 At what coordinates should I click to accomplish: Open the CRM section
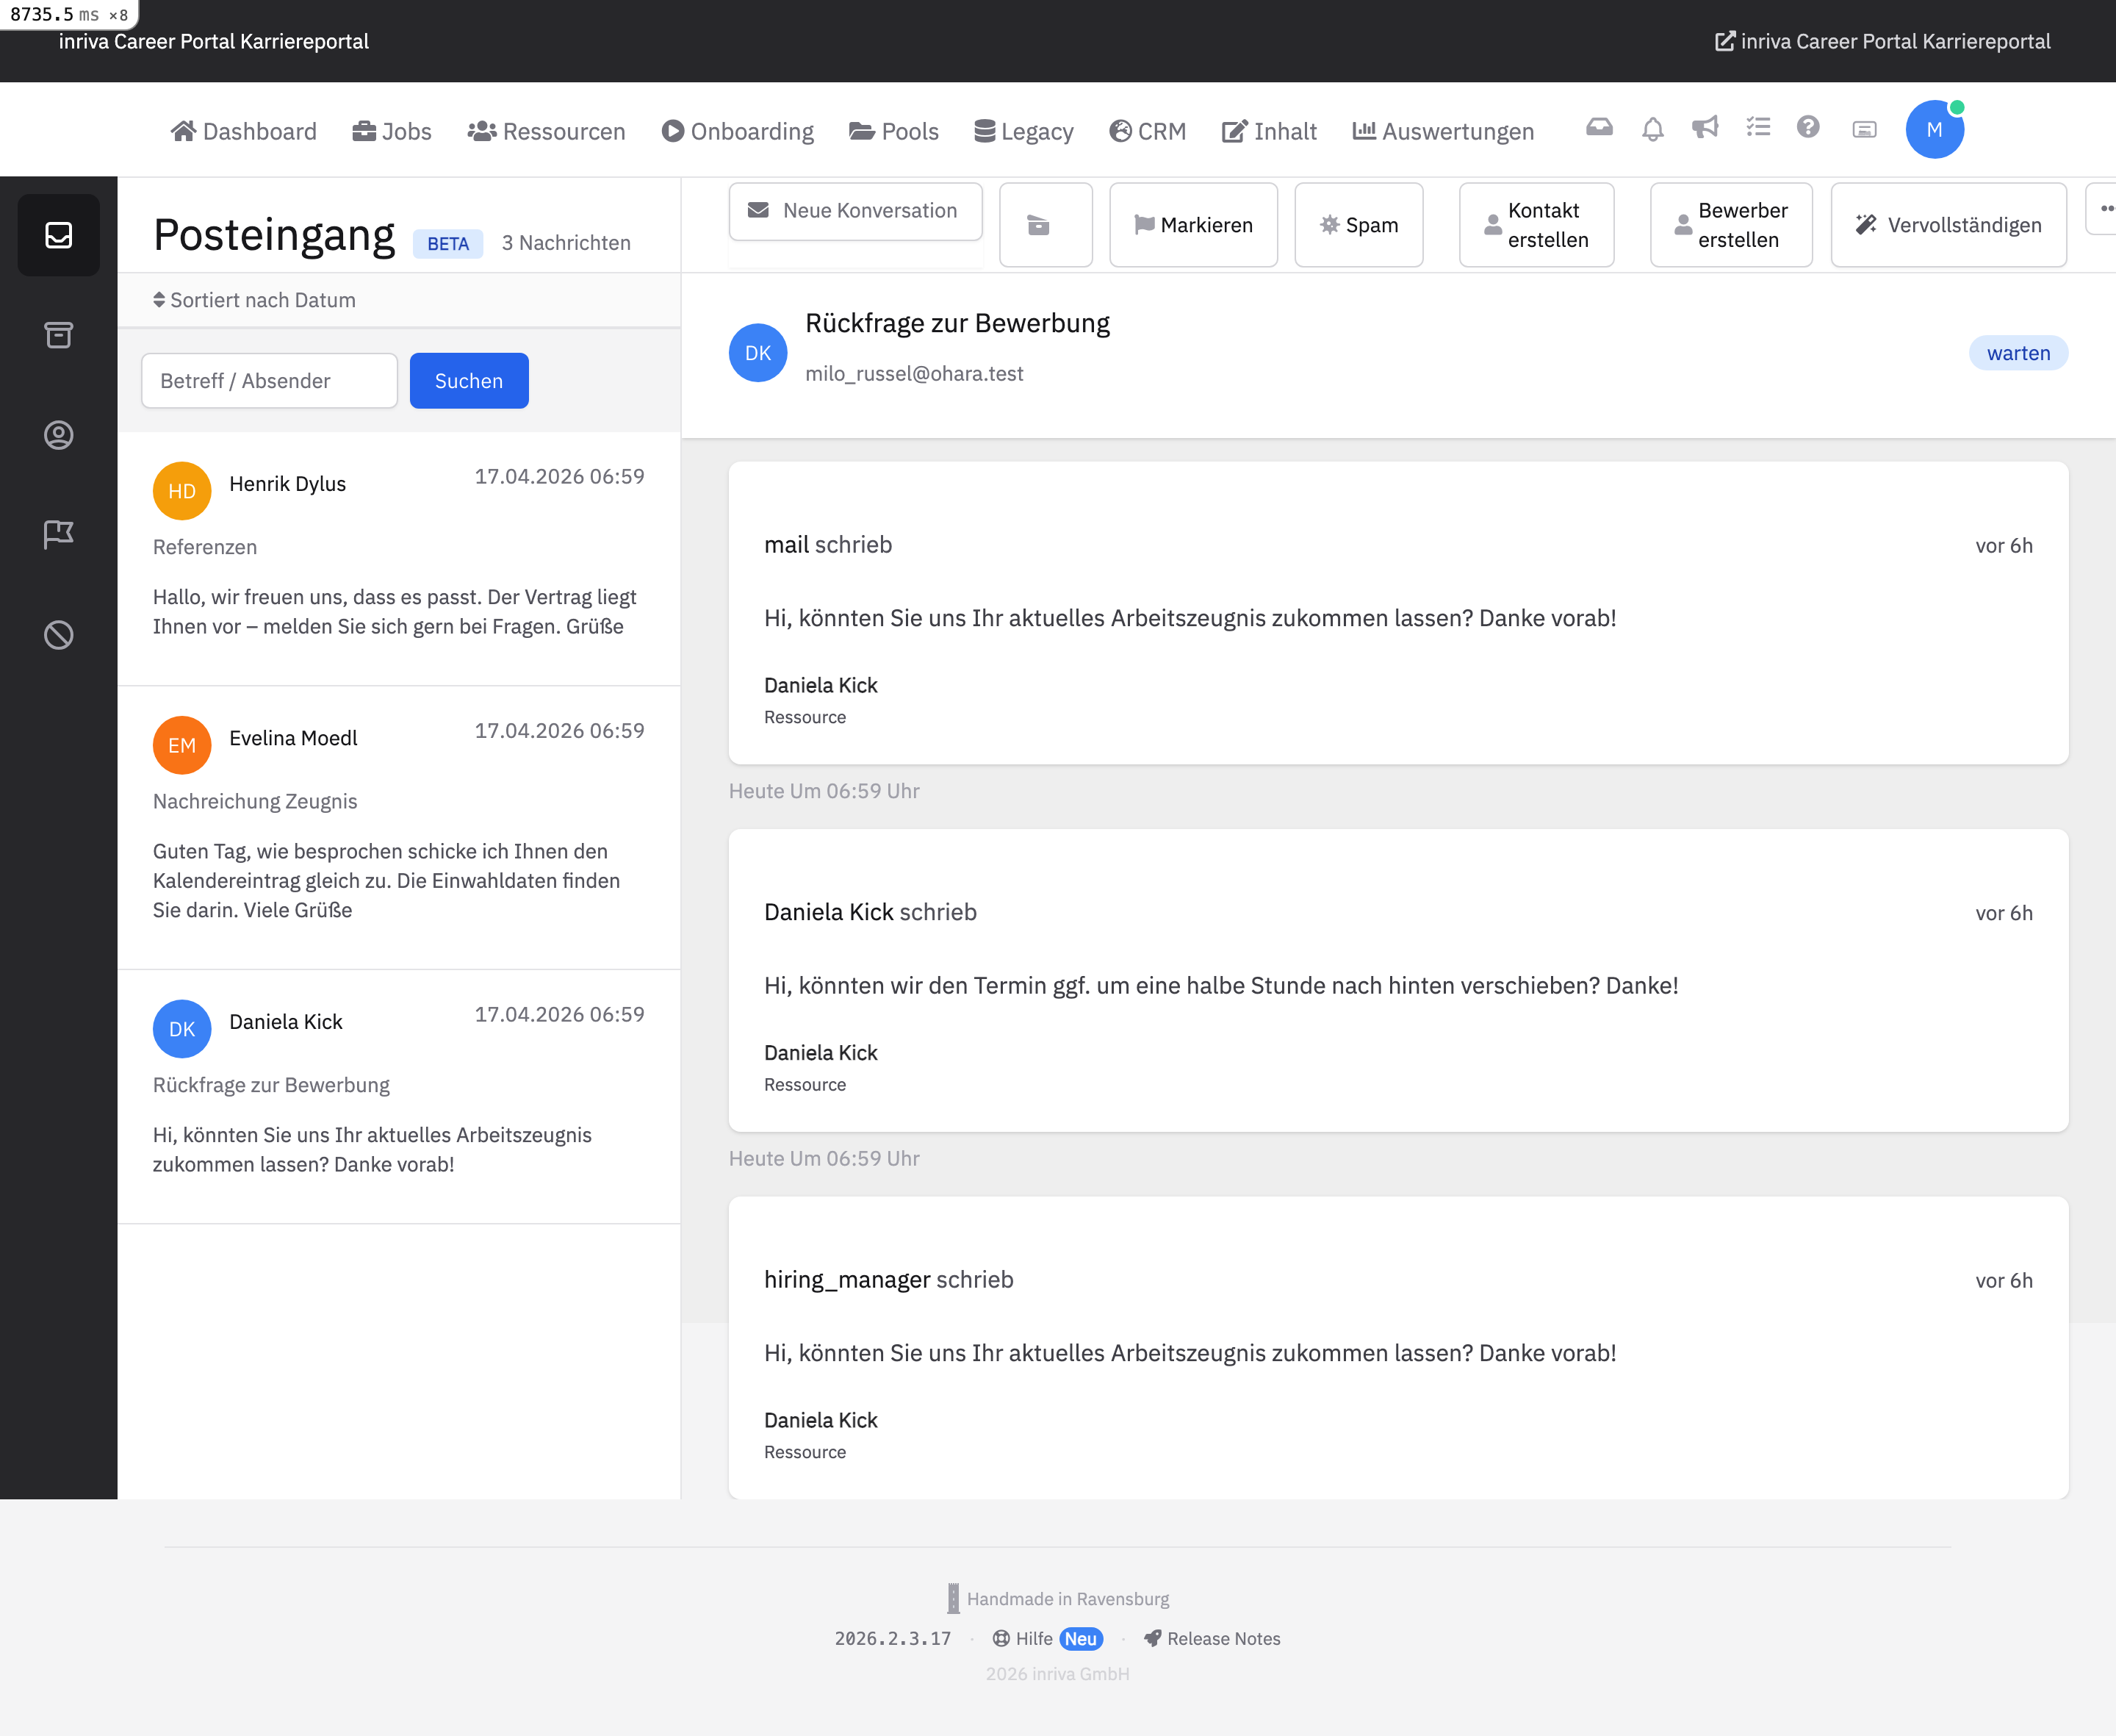point(1148,131)
